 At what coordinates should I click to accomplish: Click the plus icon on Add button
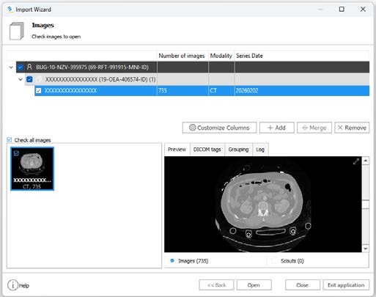[x=270, y=128]
